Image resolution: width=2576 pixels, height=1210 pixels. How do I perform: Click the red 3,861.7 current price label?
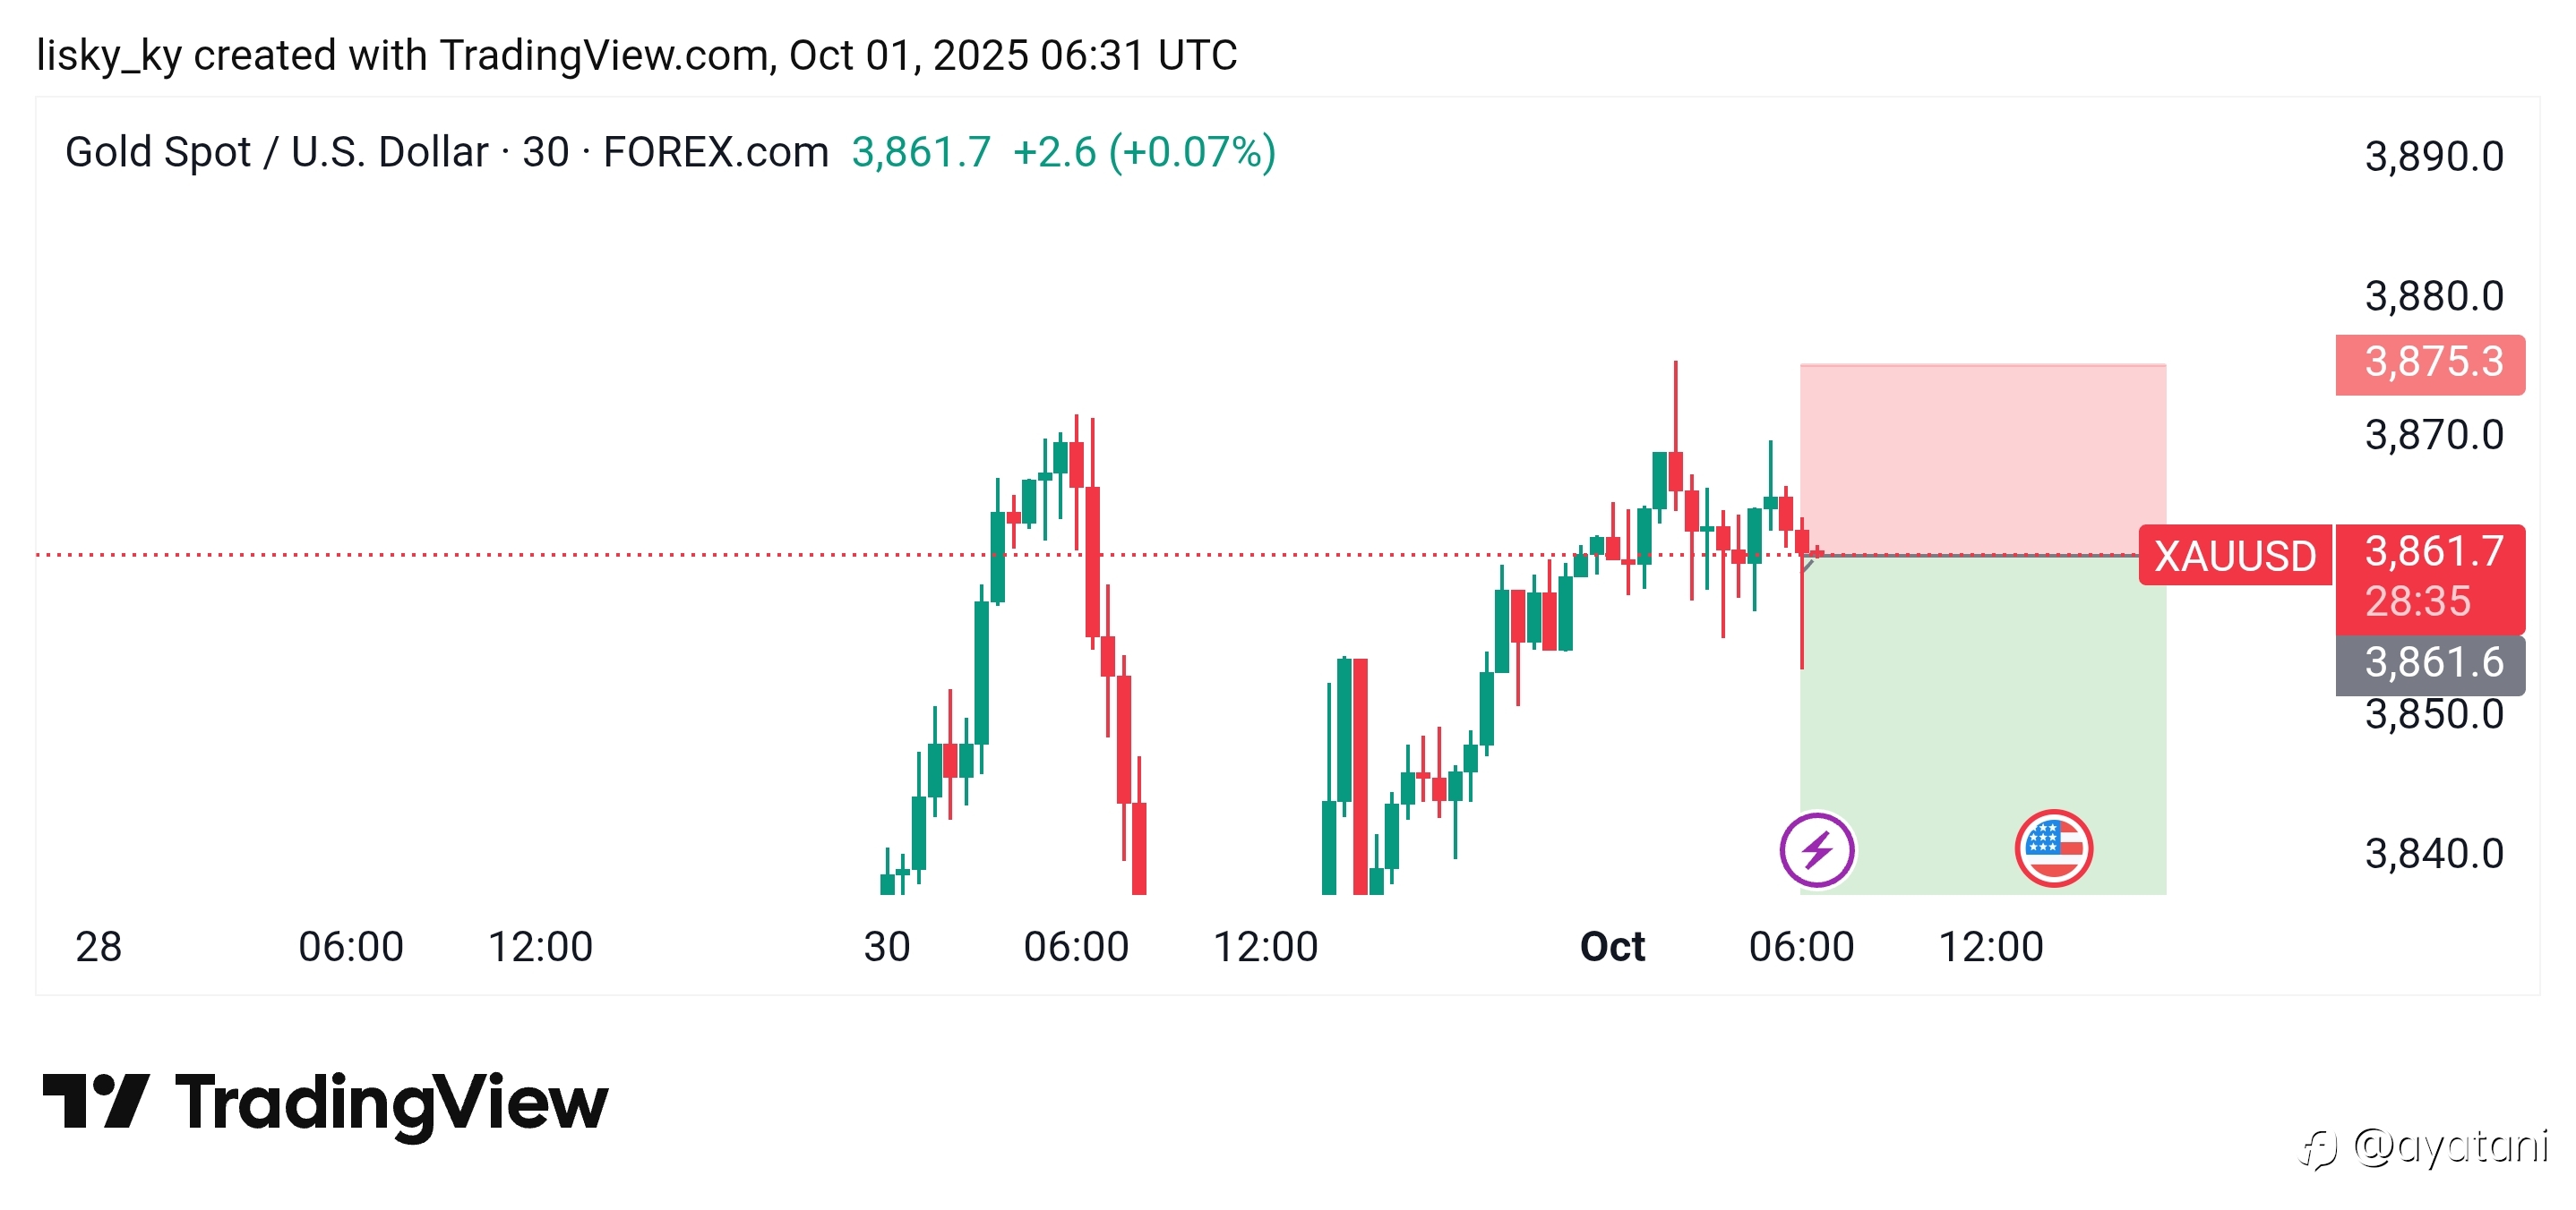[2430, 552]
